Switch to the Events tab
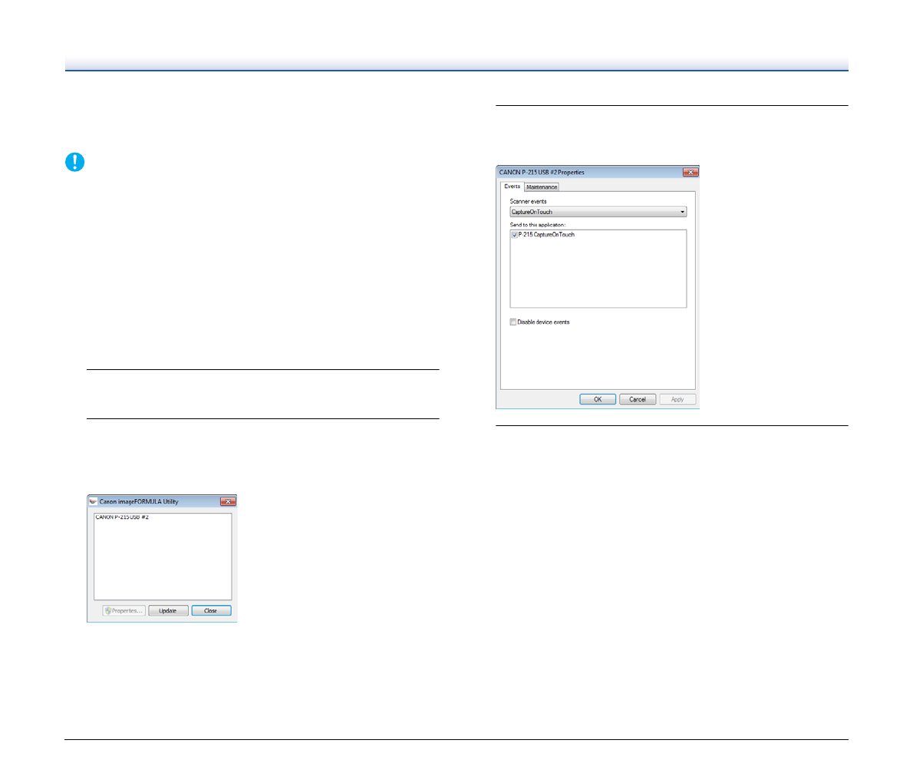913x783 pixels. click(512, 187)
